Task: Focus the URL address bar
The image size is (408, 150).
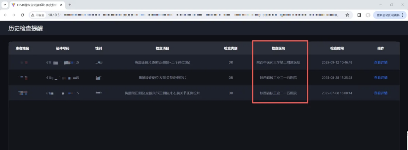Action: click(186, 15)
